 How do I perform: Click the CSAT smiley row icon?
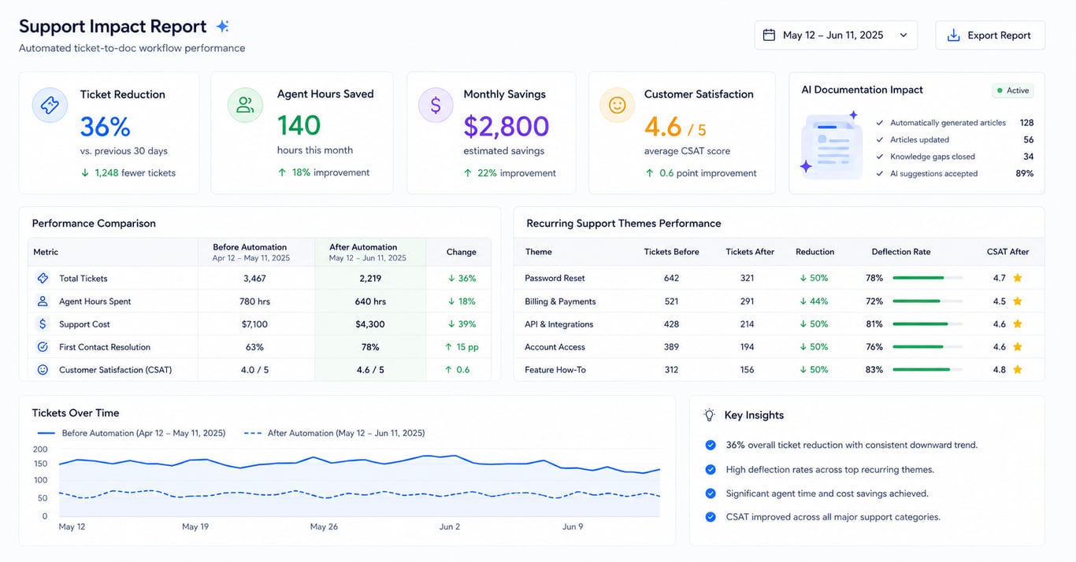43,370
